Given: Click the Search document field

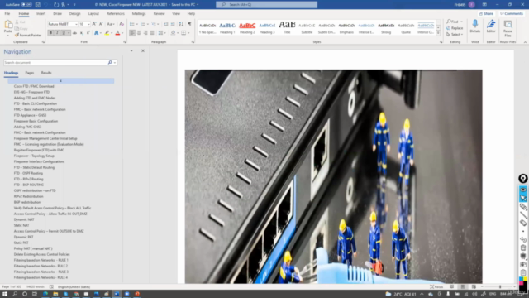Looking at the screenshot, I should click(x=55, y=63).
